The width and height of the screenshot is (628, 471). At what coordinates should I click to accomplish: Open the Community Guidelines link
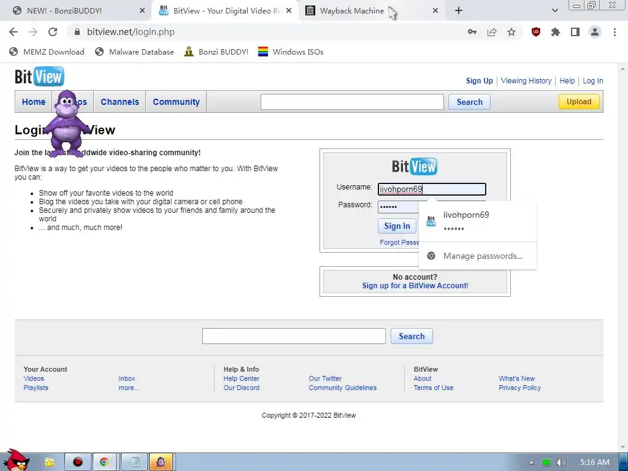pyautogui.click(x=342, y=388)
